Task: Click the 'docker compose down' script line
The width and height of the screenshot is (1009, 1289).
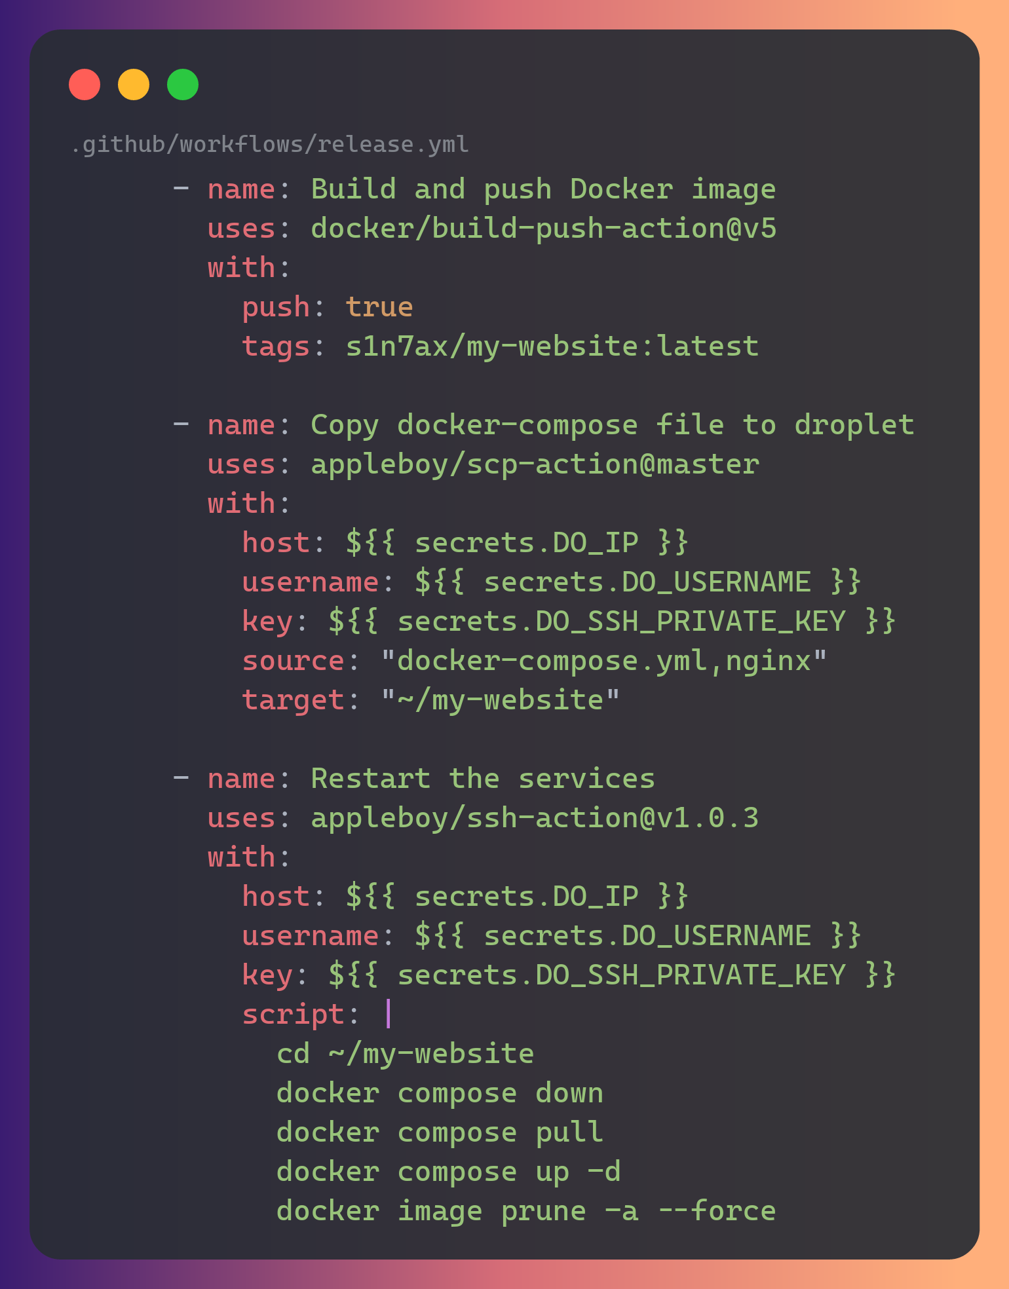Action: click(x=440, y=1093)
